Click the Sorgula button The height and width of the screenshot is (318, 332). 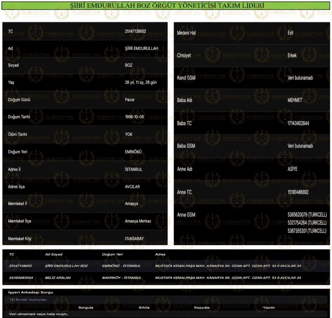[x=86, y=308]
